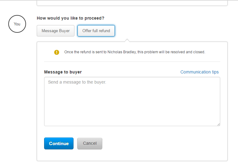Click the 'Message to buyer' label

[63, 72]
